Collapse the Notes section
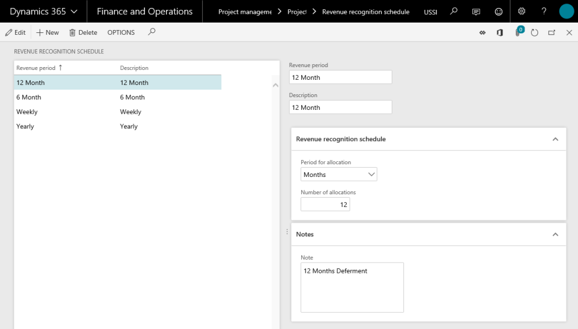This screenshot has width=578, height=329. [x=555, y=234]
